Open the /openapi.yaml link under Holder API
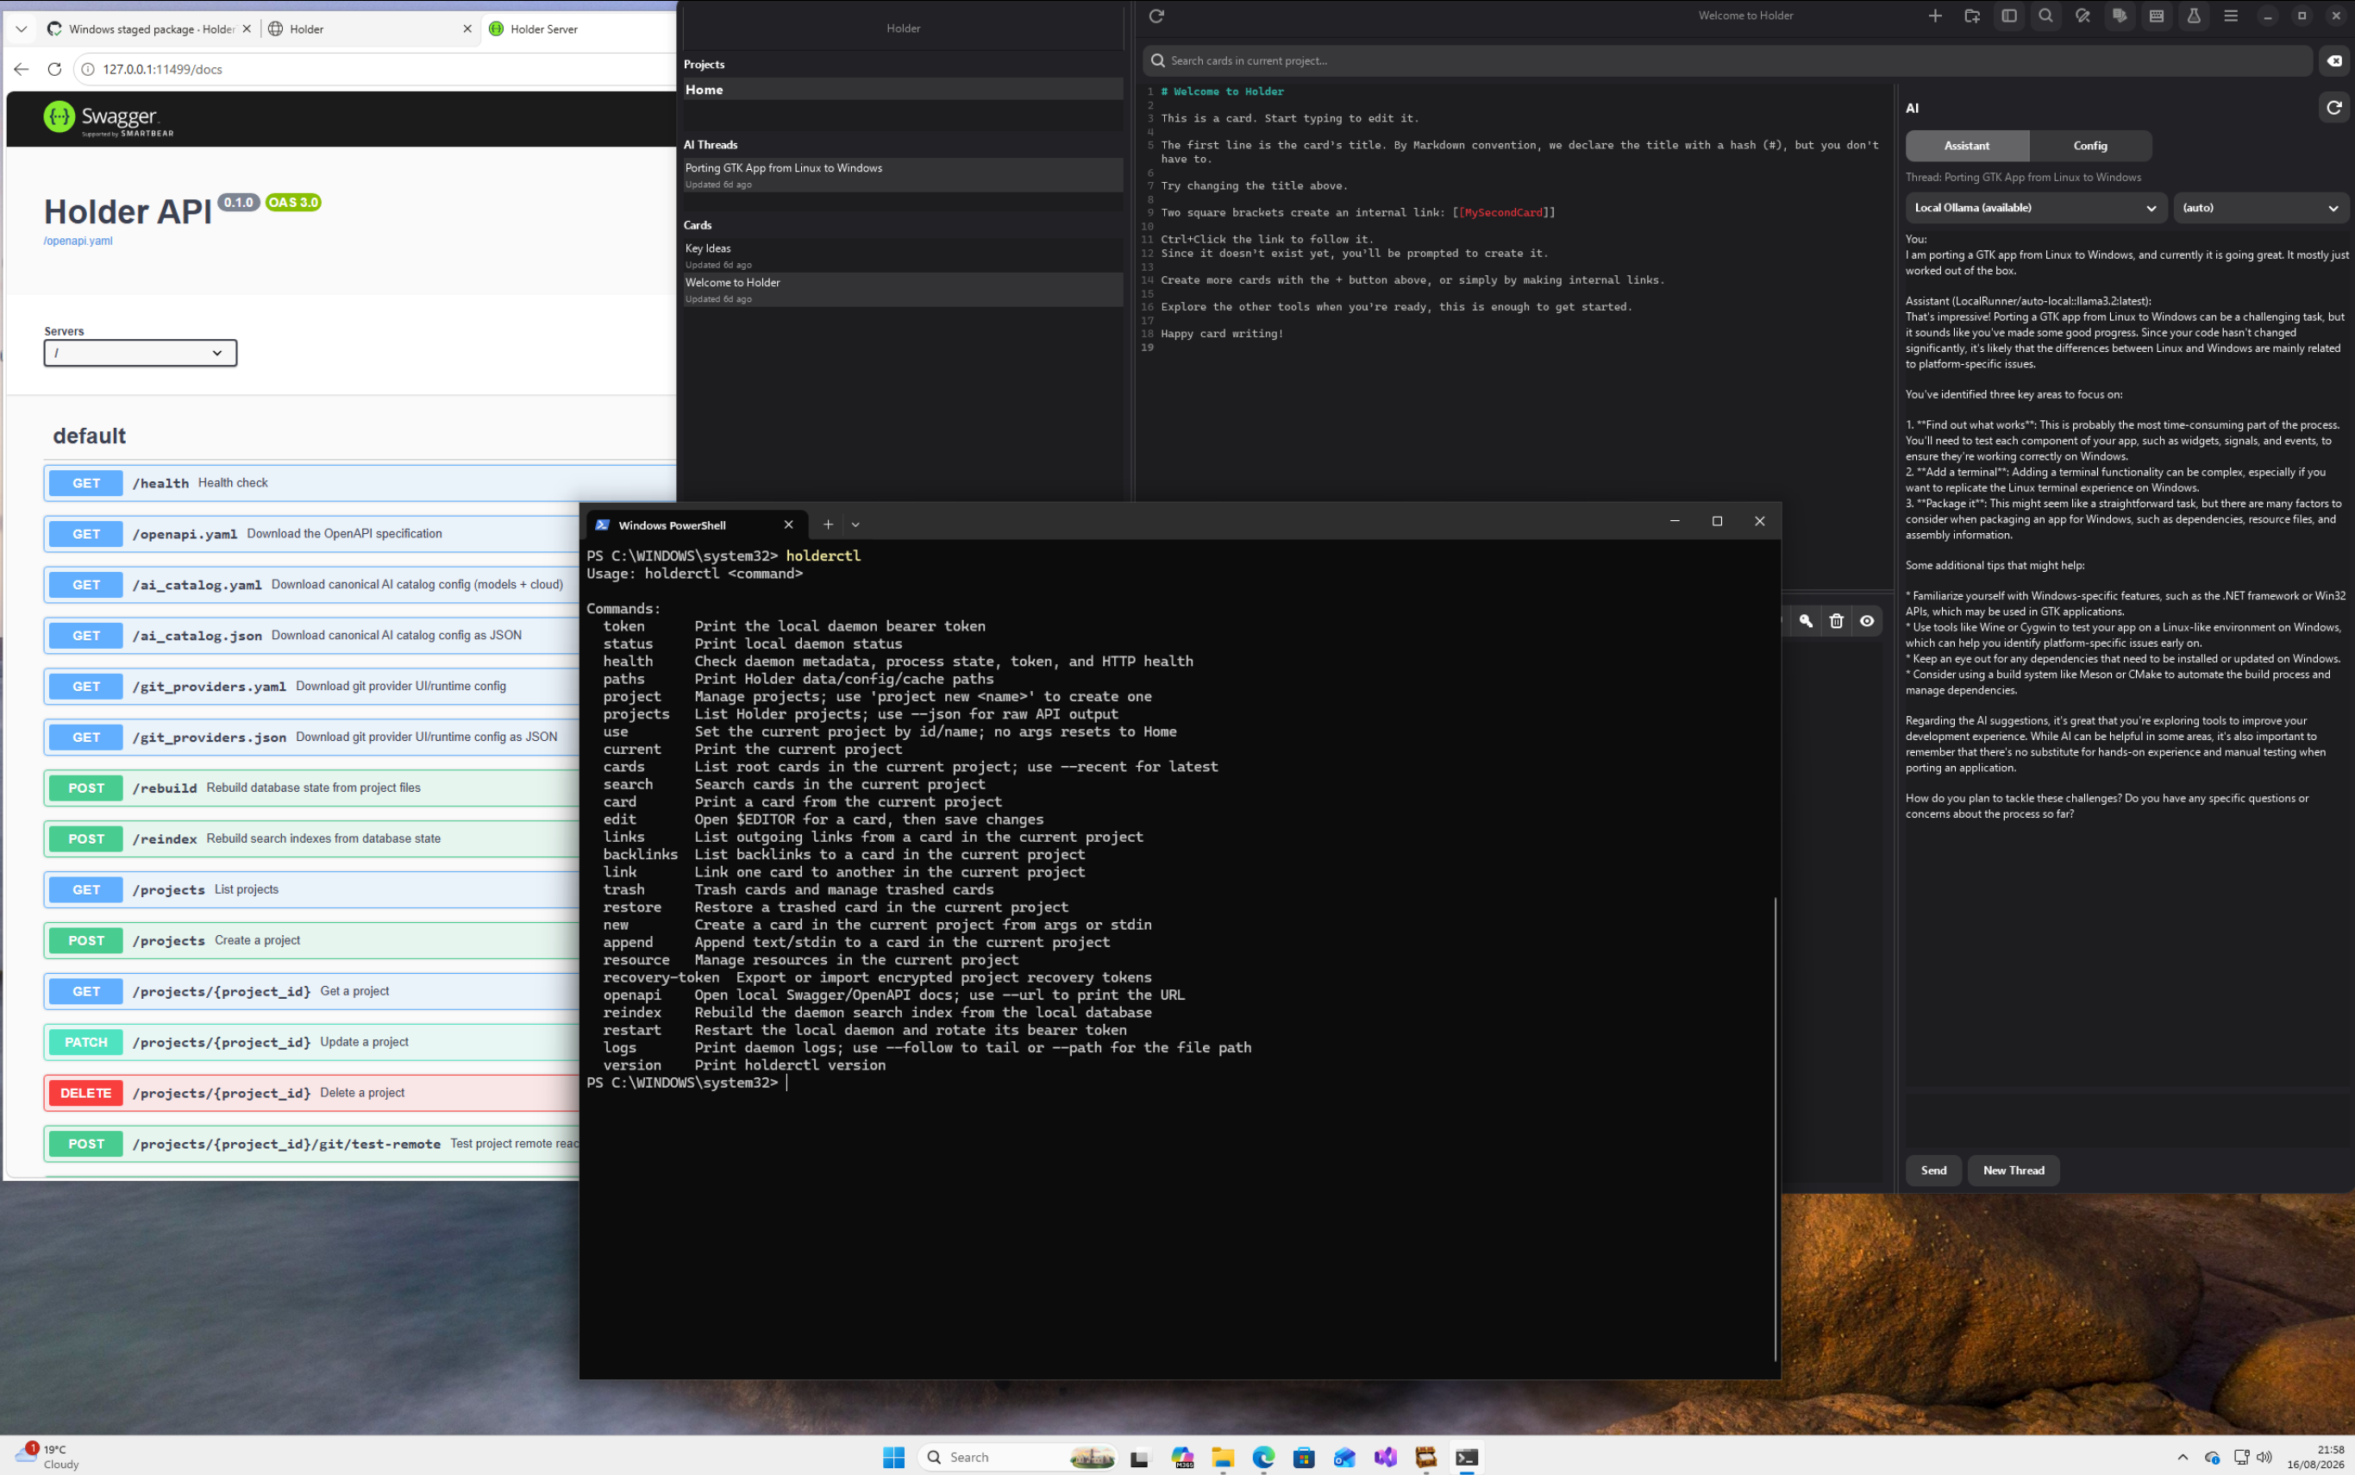Image resolution: width=2355 pixels, height=1475 pixels. (78, 241)
